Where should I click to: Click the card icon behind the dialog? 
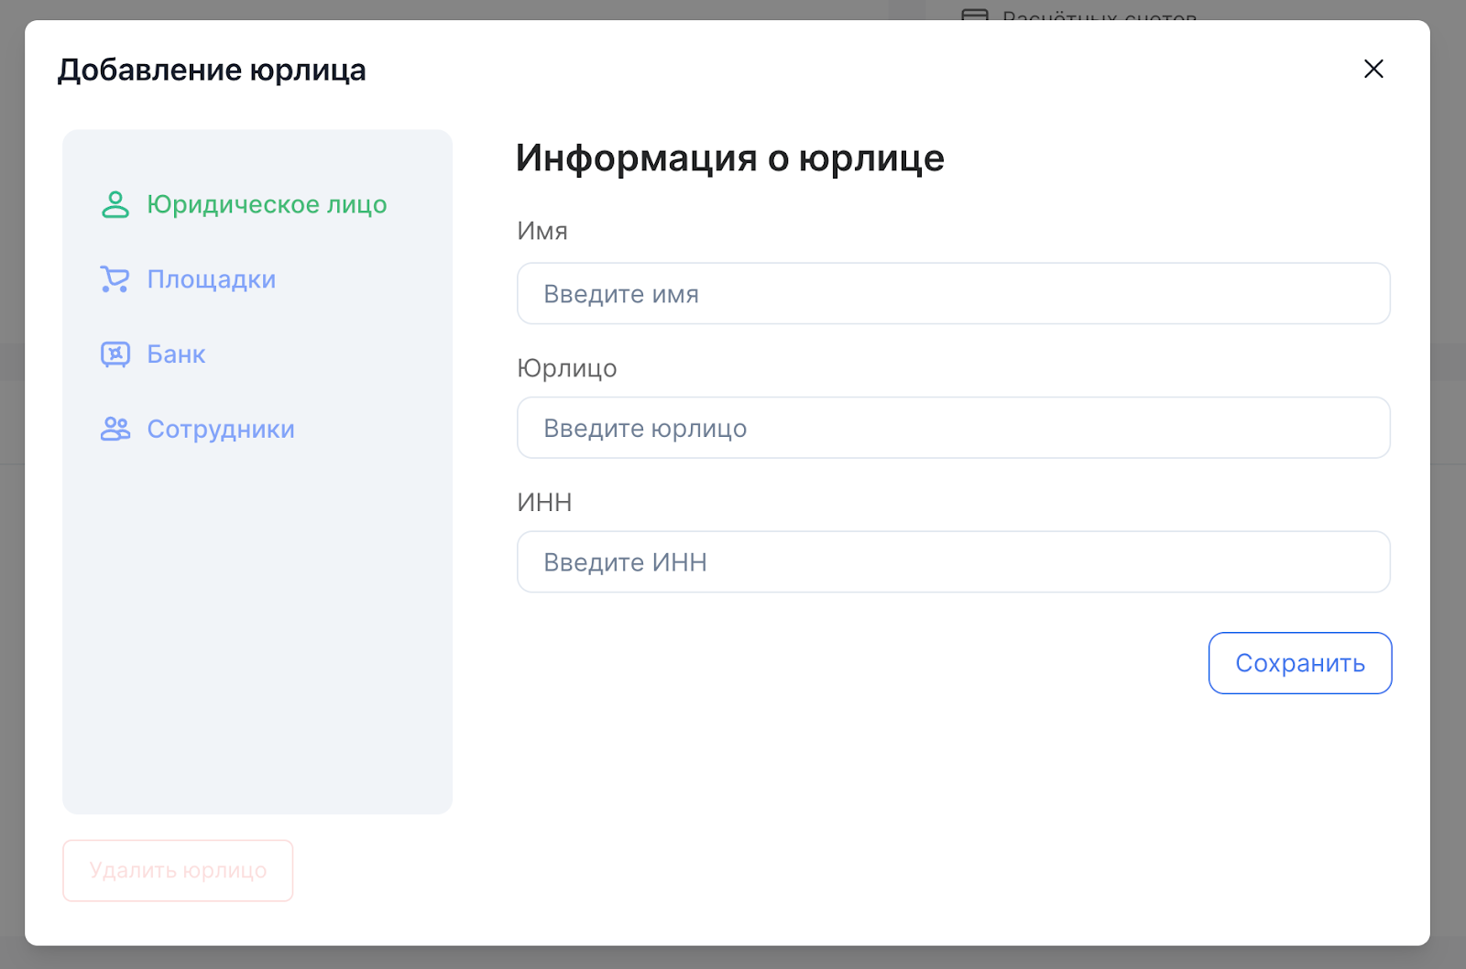[975, 14]
